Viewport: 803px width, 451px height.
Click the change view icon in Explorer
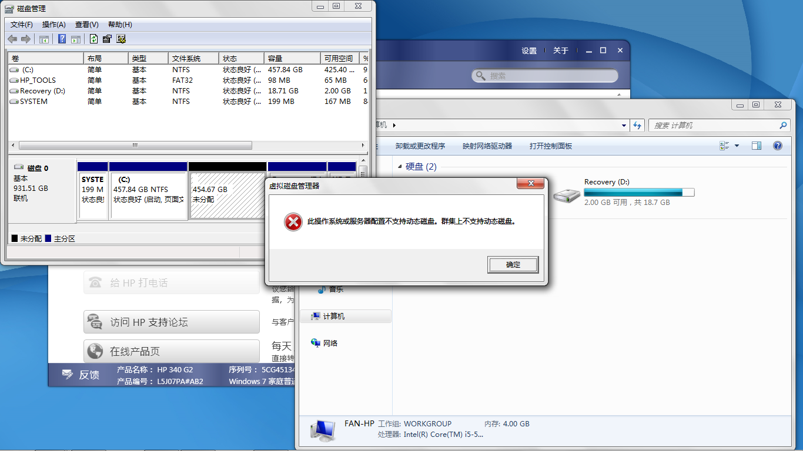tap(724, 146)
